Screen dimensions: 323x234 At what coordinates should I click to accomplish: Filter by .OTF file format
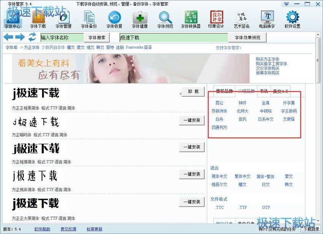coord(266,207)
